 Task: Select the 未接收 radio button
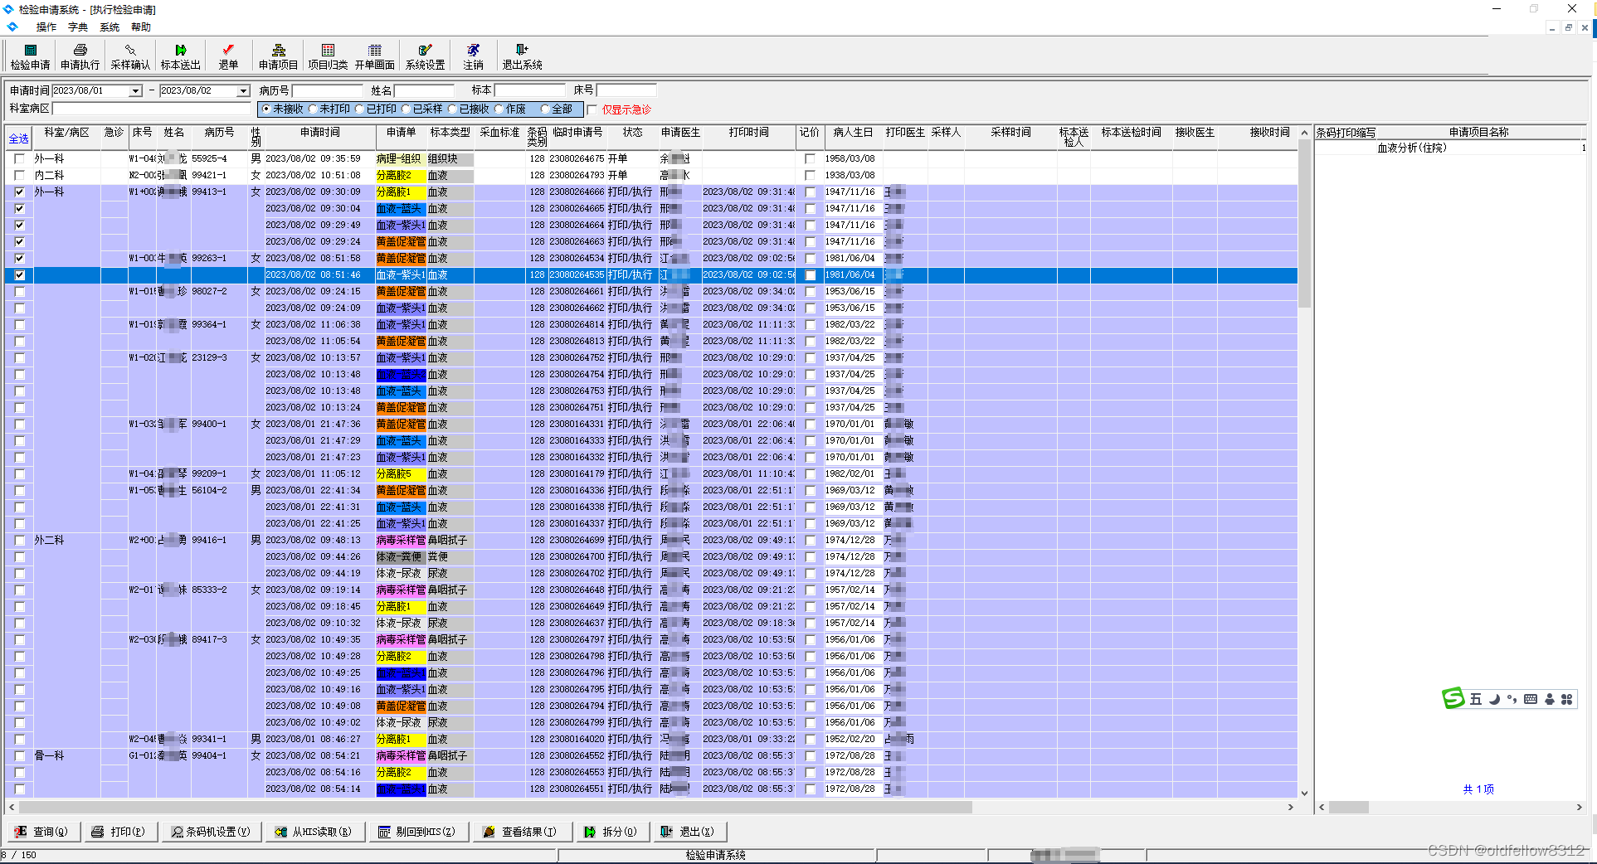(x=266, y=109)
